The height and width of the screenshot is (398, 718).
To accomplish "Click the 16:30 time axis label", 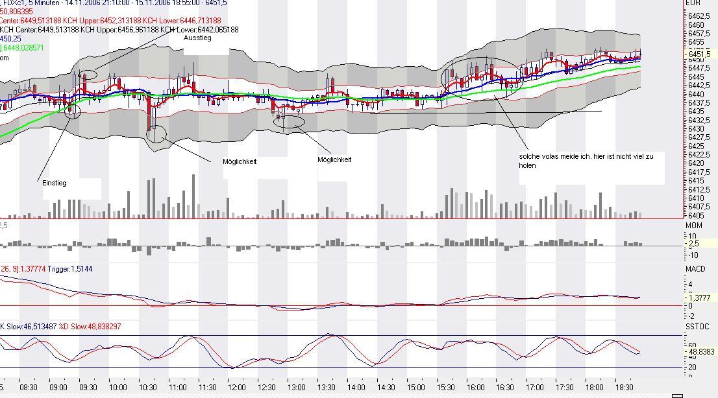I will tap(504, 388).
